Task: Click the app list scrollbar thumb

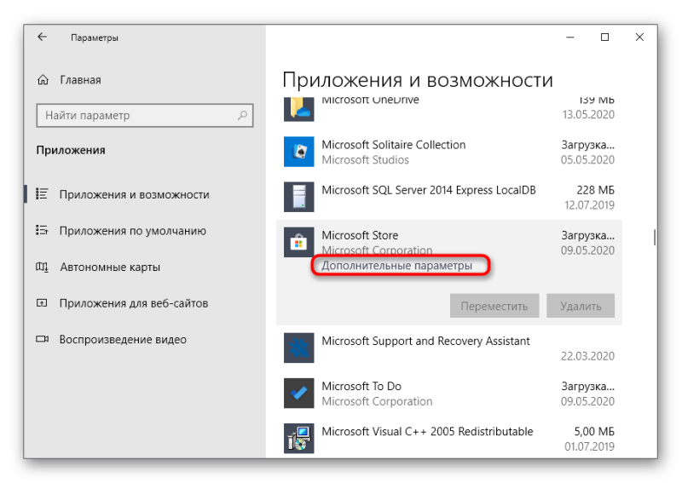Action: [655, 237]
